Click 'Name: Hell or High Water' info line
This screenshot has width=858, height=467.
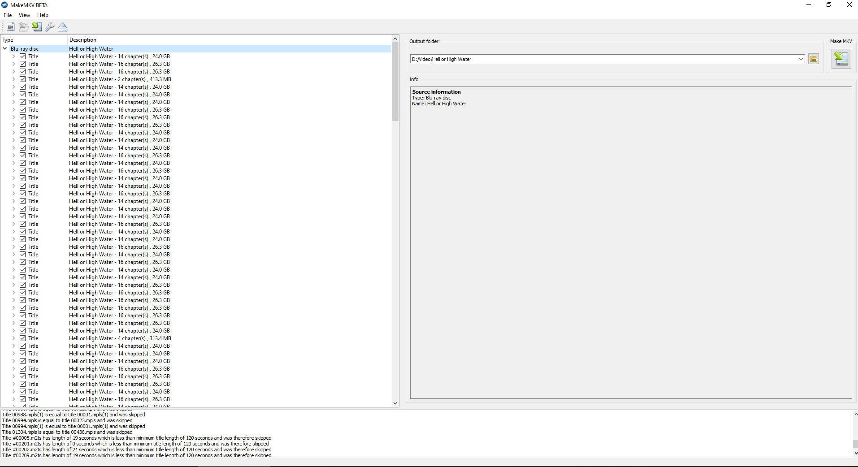(439, 104)
